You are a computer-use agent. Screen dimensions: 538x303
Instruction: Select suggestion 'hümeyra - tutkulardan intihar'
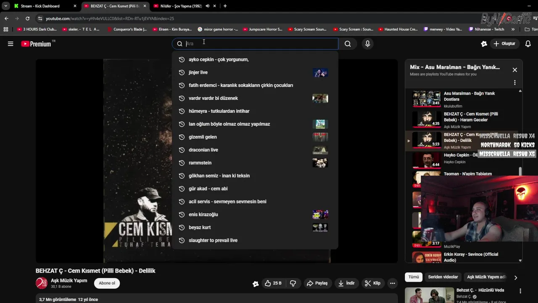255,111
